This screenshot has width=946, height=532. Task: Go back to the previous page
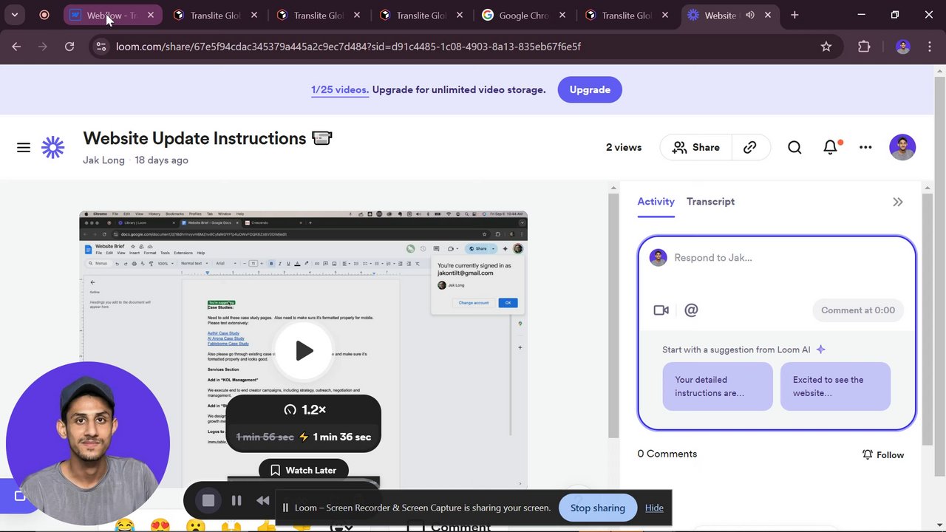coord(16,47)
